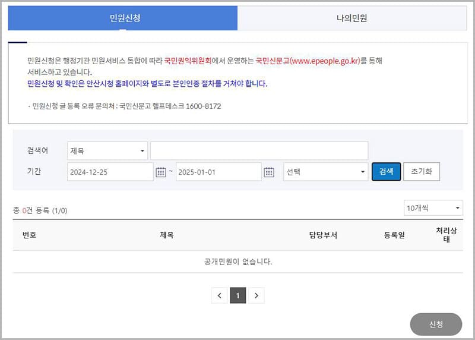Go to next page with right arrow

[256, 295]
